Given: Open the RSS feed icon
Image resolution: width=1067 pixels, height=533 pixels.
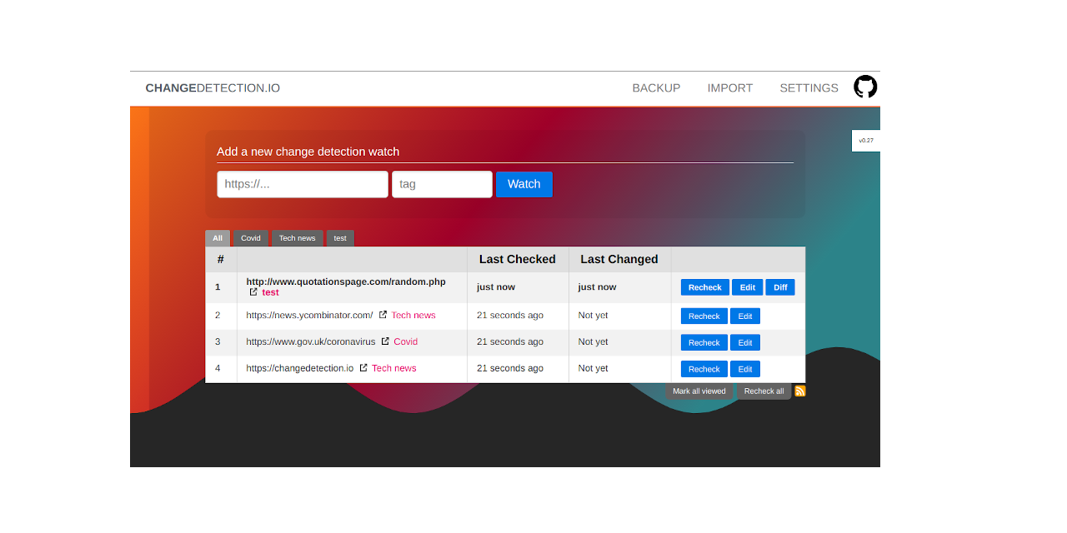Looking at the screenshot, I should pos(800,391).
